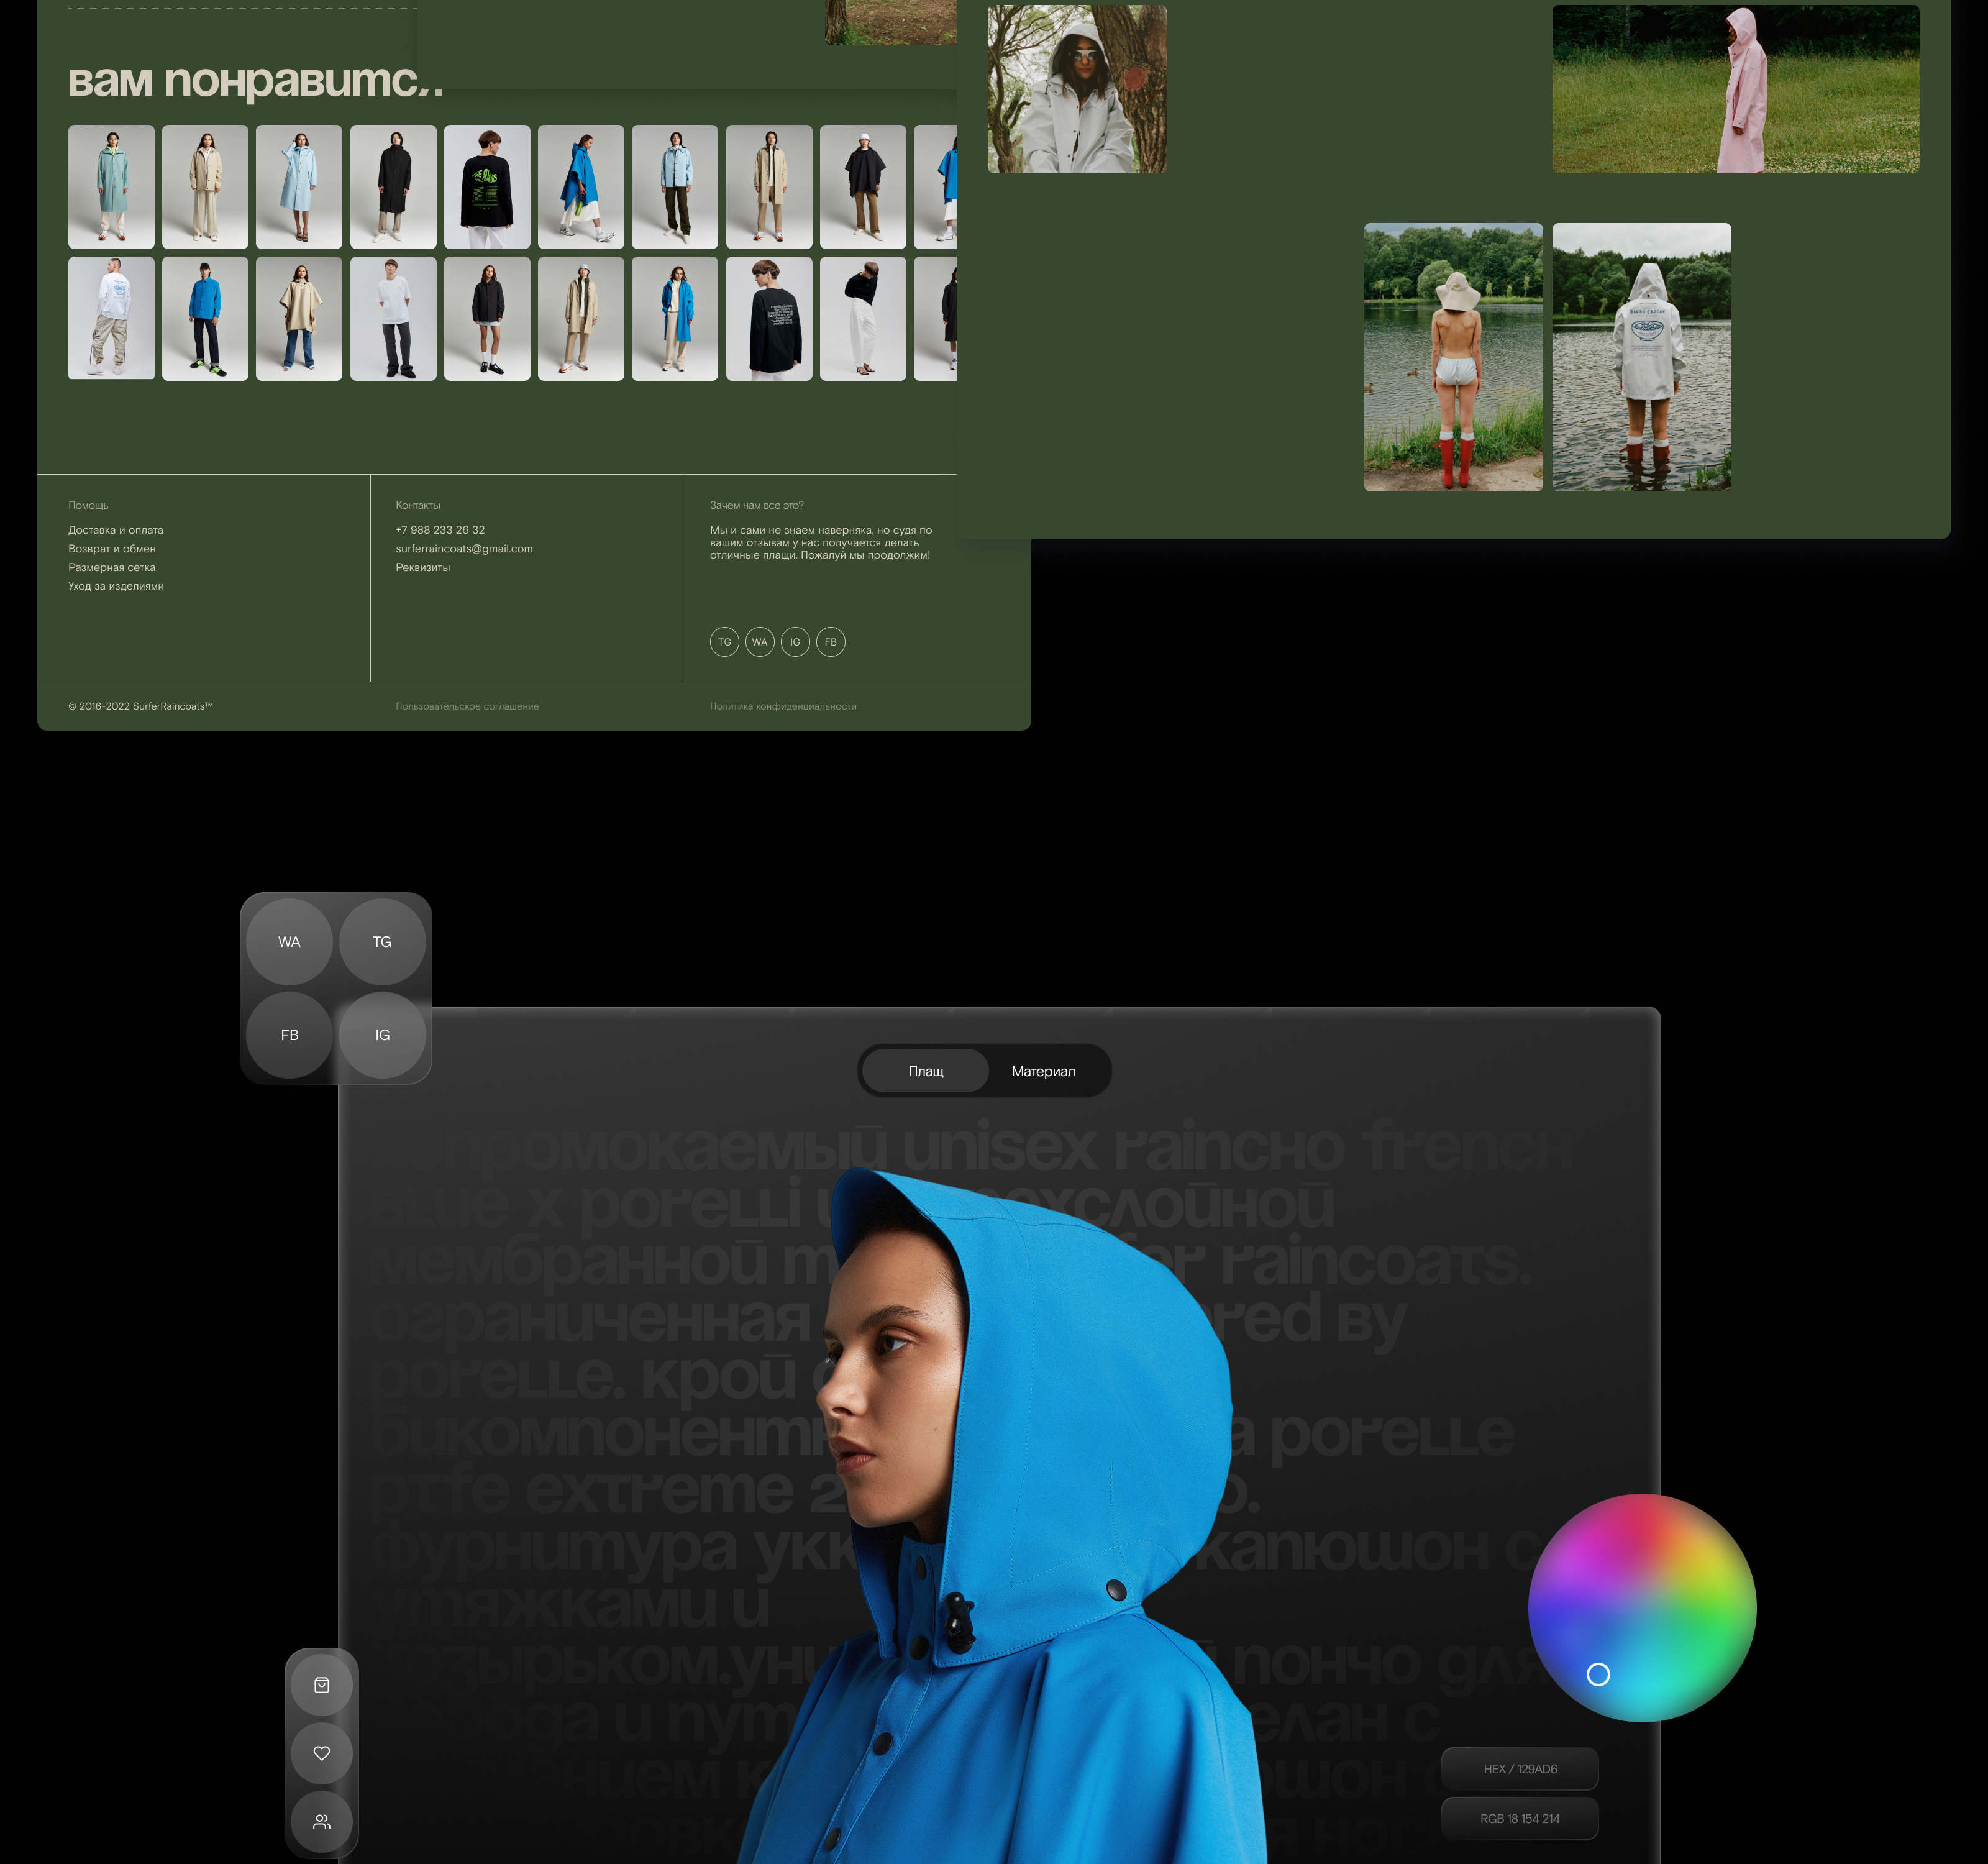This screenshot has height=1864, width=1988.
Task: Click the small FB circle in the footer
Action: click(x=830, y=642)
